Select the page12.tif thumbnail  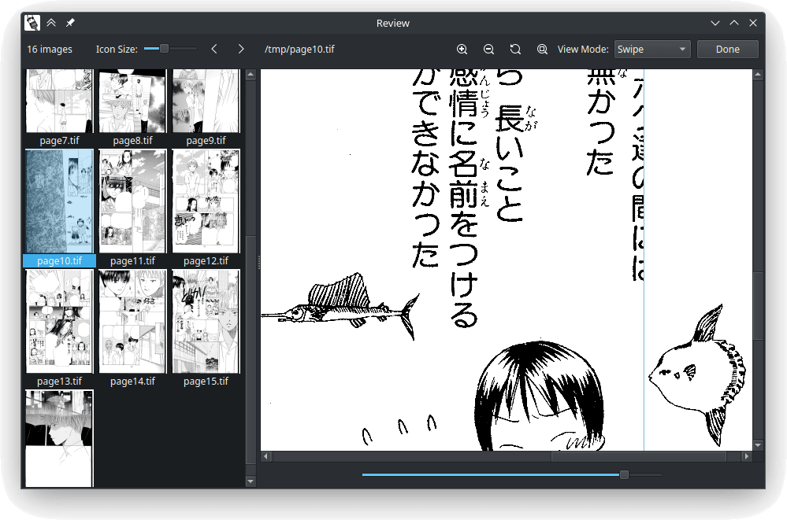[206, 201]
